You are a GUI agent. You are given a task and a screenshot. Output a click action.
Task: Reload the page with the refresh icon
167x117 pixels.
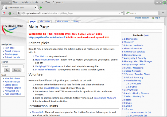coord(121,13)
